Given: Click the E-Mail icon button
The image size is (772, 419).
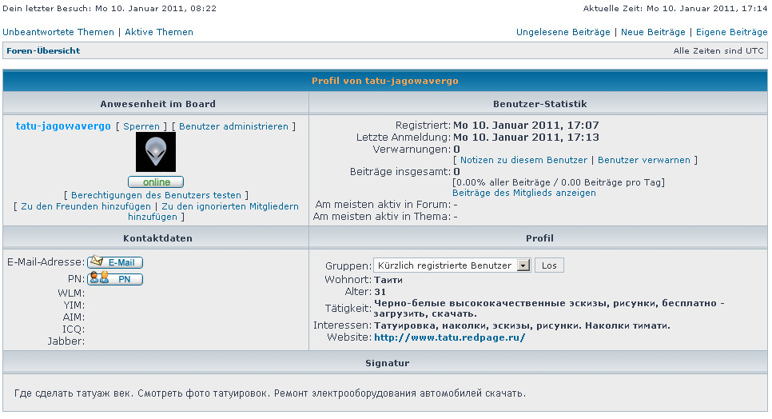Looking at the screenshot, I should (115, 262).
